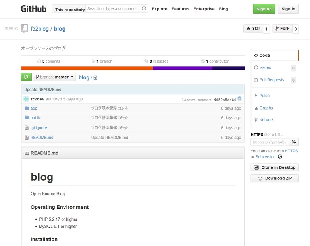310x246 pixels.
Task: Click the HTTPS clone link
Action: pos(291,151)
